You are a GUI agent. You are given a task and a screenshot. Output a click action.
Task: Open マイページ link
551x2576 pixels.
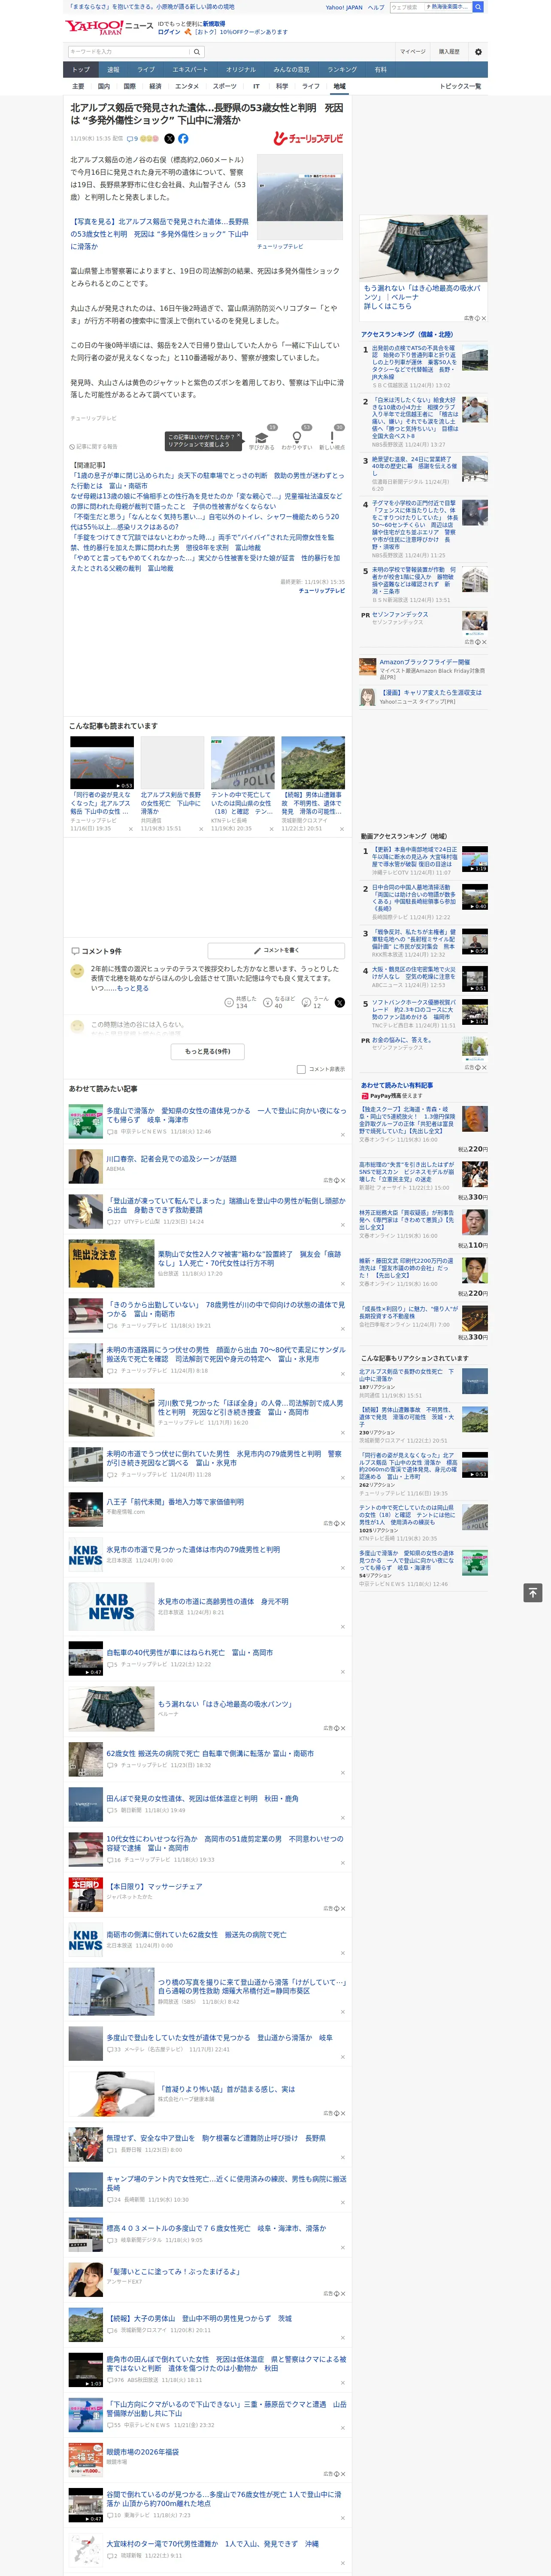(x=412, y=52)
